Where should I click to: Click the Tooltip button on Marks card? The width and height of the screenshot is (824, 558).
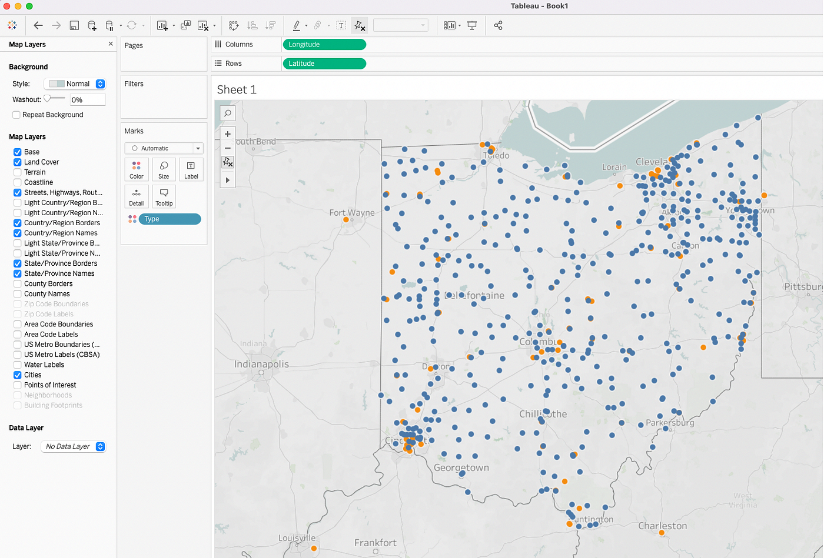tap(164, 196)
